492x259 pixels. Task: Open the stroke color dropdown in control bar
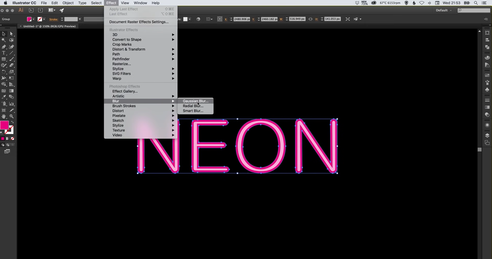[44, 19]
